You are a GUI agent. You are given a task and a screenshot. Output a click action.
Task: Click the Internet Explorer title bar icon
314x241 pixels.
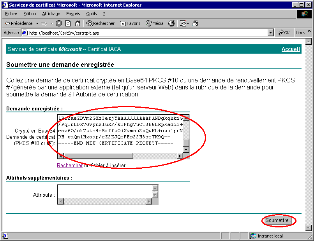[5, 5]
